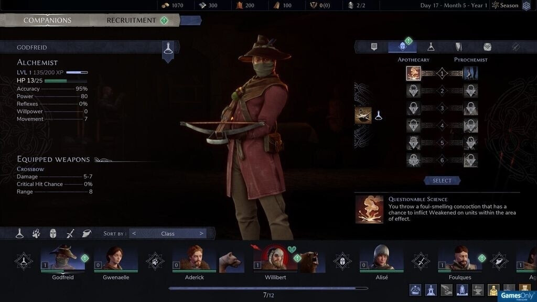Click the Select button
This screenshot has height=302, width=537.
pos(442,180)
